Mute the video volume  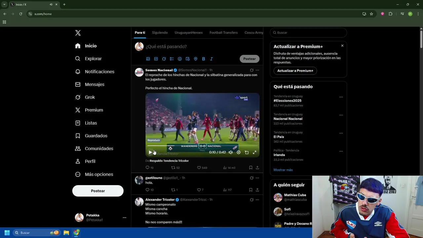point(231,152)
